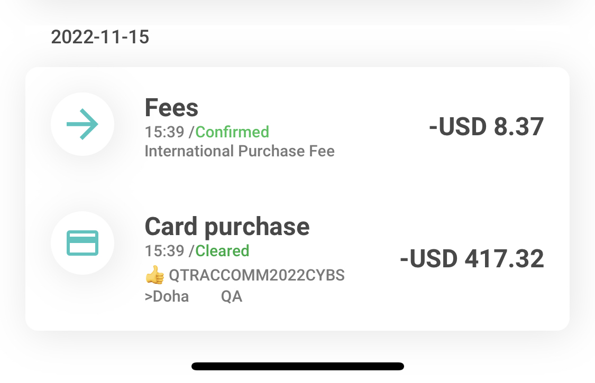Tap the Fees arrow icon
The width and height of the screenshot is (595, 383).
(83, 124)
